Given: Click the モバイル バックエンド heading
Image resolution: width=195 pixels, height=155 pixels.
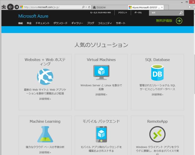Looking at the screenshot, I should pos(101,121).
